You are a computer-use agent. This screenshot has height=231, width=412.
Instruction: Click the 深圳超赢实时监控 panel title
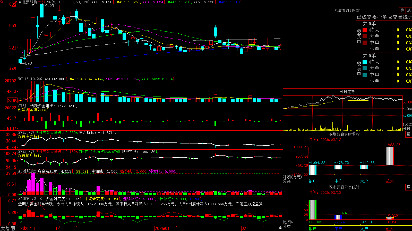tap(344, 134)
